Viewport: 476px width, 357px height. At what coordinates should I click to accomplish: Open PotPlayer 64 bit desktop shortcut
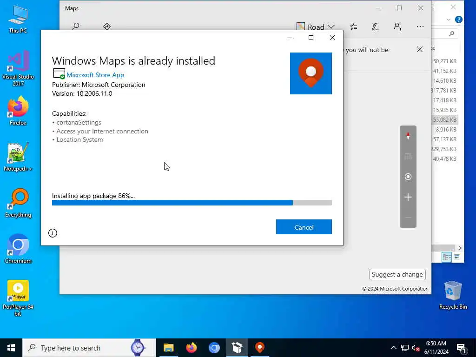[18, 298]
